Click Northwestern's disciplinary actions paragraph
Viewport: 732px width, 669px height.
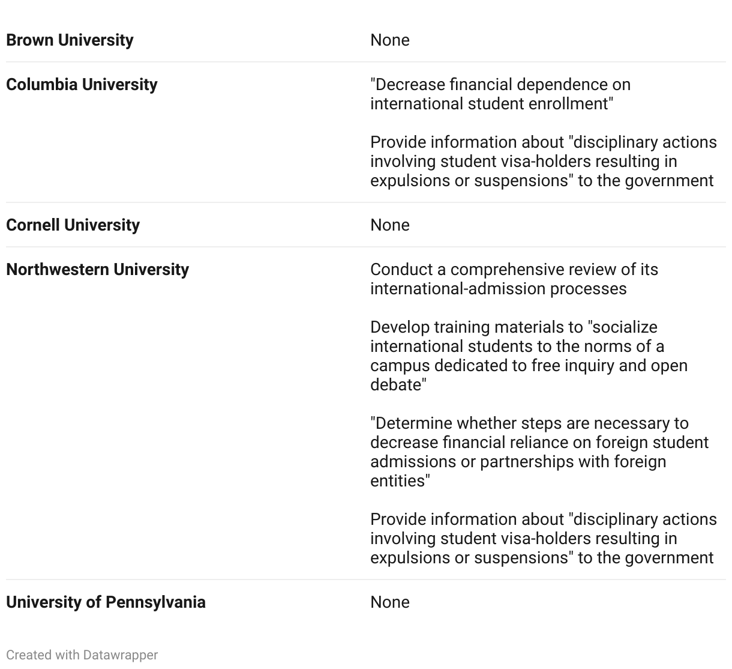(543, 539)
